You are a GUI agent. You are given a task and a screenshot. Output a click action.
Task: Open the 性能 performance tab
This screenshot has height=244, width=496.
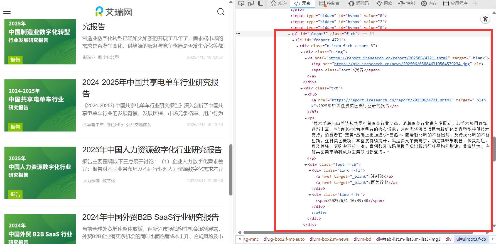(x=406, y=3)
